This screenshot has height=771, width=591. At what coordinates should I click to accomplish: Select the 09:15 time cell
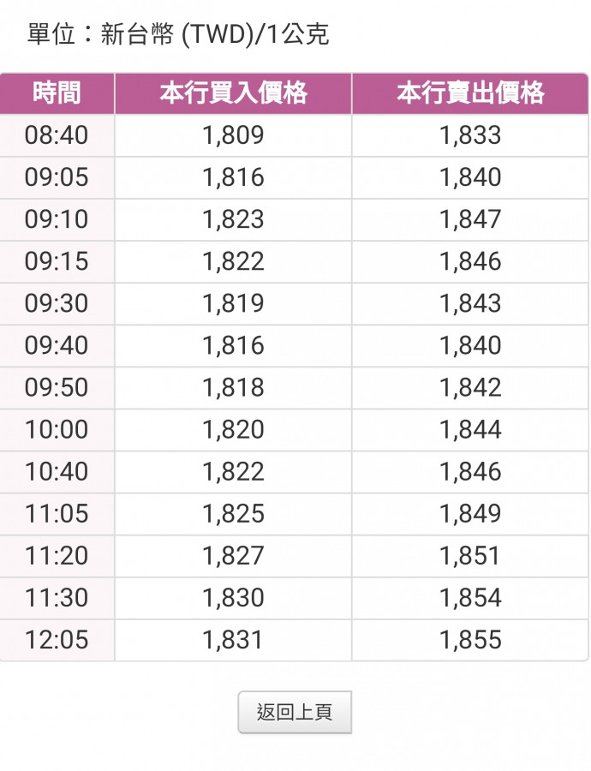tap(57, 261)
